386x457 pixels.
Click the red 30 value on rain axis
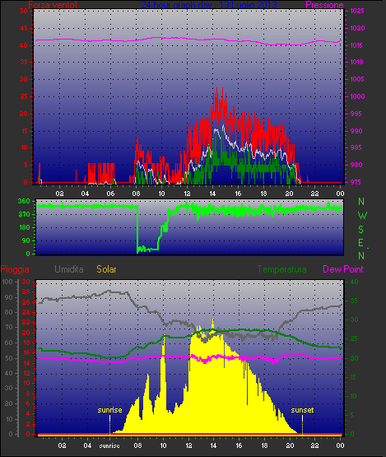[x=26, y=282]
